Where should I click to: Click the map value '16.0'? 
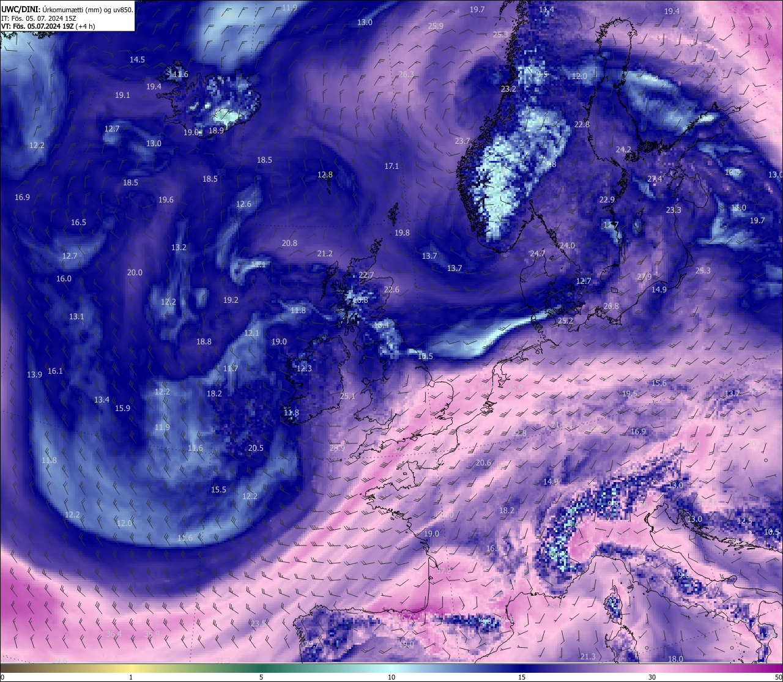coord(64,279)
